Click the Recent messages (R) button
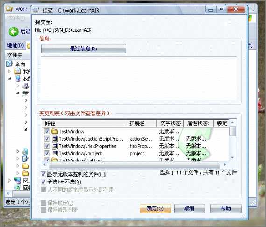The height and width of the screenshot is (227, 266). pos(84,49)
